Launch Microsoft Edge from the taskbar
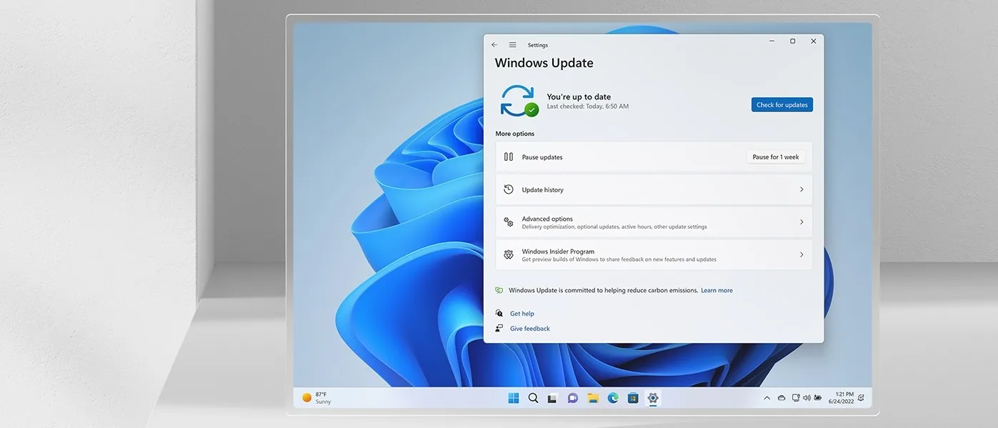The image size is (998, 428). (x=612, y=398)
